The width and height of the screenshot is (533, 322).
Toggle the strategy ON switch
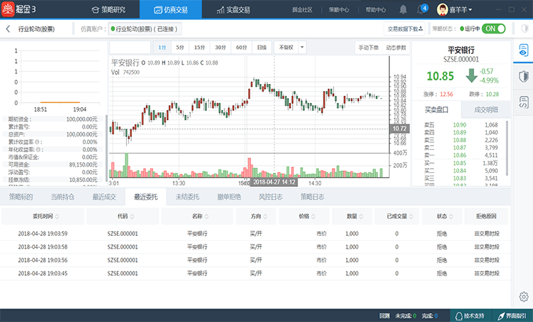click(x=494, y=29)
